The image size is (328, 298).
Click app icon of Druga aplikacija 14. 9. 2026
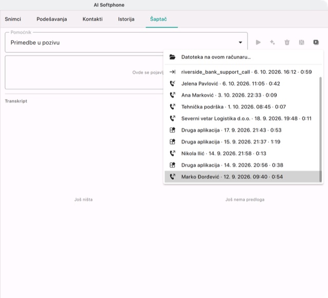[172, 165]
